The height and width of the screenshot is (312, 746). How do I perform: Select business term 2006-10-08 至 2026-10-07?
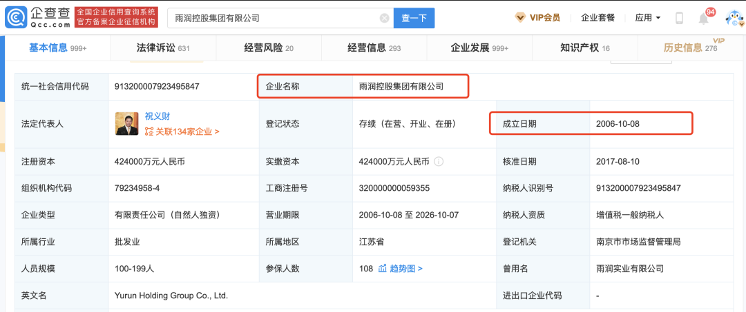coord(409,215)
